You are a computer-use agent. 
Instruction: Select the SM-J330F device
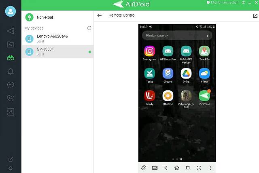57,52
